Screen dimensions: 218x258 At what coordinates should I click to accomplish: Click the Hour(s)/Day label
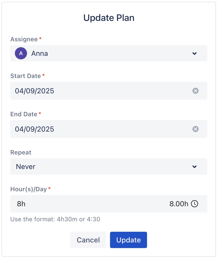(29, 189)
